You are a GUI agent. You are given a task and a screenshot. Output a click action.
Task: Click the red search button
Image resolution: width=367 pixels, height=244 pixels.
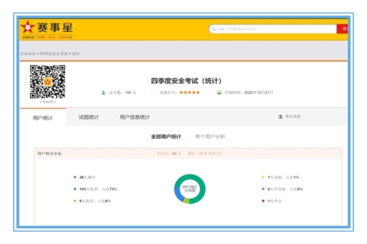click(344, 29)
